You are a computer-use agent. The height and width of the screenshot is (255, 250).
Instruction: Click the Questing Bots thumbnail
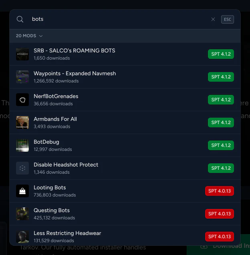[22, 214]
